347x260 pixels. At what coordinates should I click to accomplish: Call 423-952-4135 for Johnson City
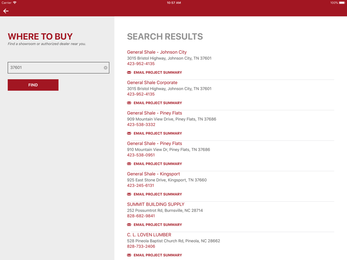point(141,64)
